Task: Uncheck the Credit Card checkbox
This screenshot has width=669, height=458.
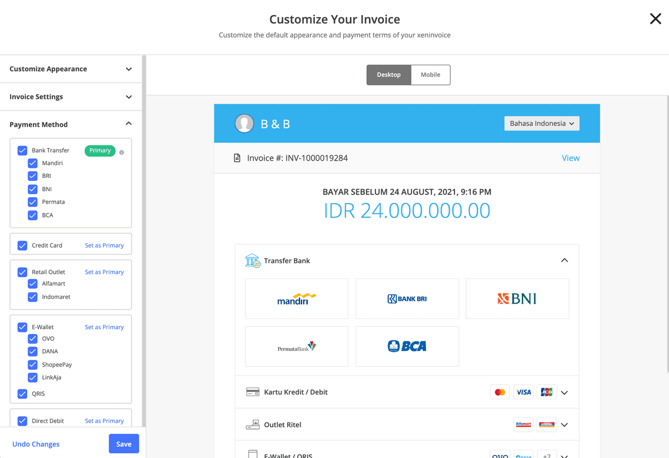Action: click(x=22, y=245)
